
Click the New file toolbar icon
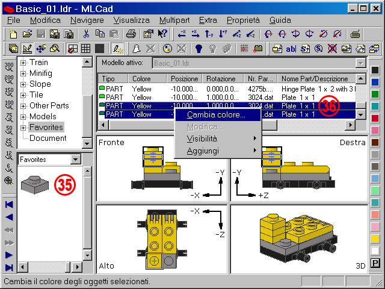tap(13, 34)
